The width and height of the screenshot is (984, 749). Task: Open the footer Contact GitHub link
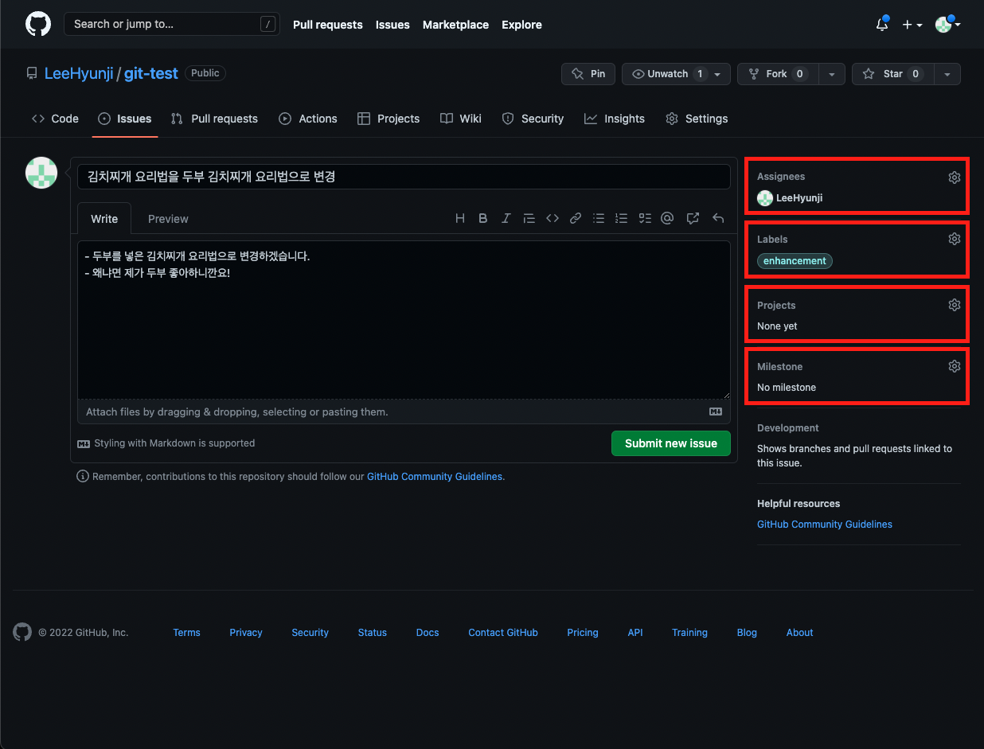pos(503,632)
